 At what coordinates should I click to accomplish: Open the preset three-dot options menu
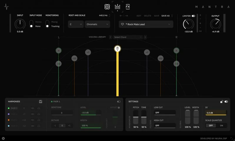coord(172,16)
